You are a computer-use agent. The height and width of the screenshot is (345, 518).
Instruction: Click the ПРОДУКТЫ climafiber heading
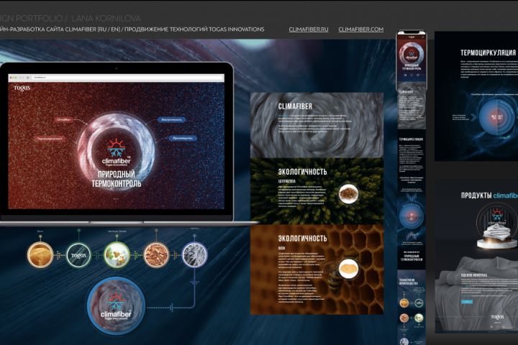489,195
